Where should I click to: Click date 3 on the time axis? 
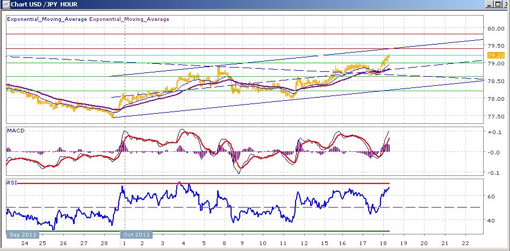(x=163, y=243)
